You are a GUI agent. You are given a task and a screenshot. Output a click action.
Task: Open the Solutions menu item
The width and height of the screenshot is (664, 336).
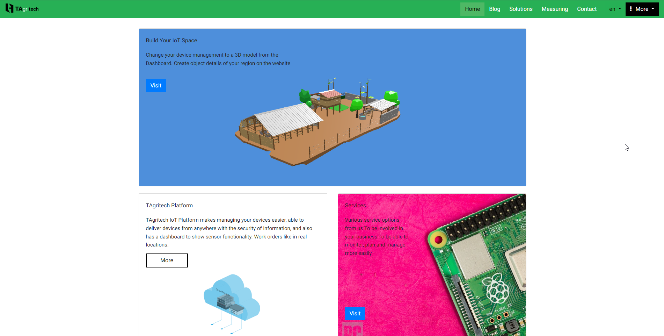click(x=521, y=9)
